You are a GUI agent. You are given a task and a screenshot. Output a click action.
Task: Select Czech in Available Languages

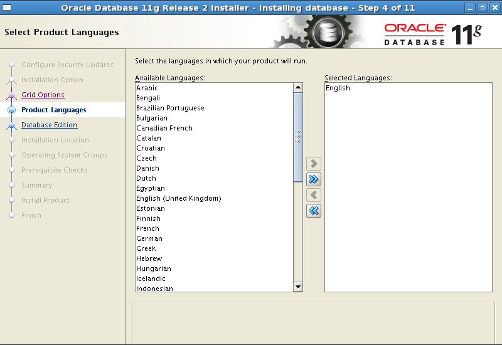(214, 158)
